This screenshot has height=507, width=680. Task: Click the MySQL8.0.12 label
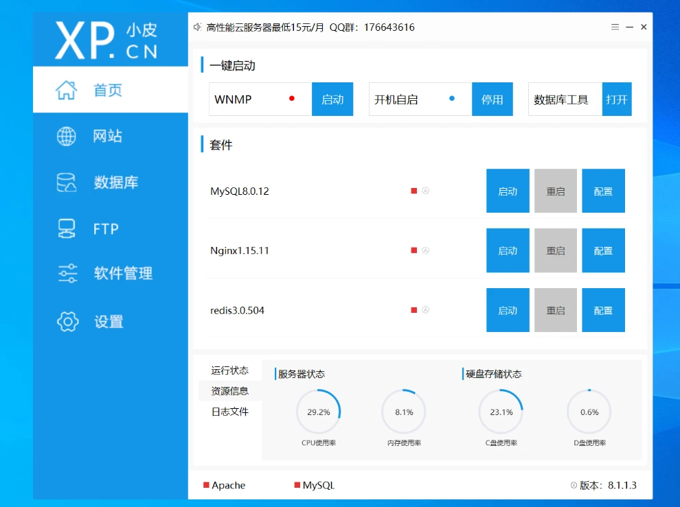[240, 191]
